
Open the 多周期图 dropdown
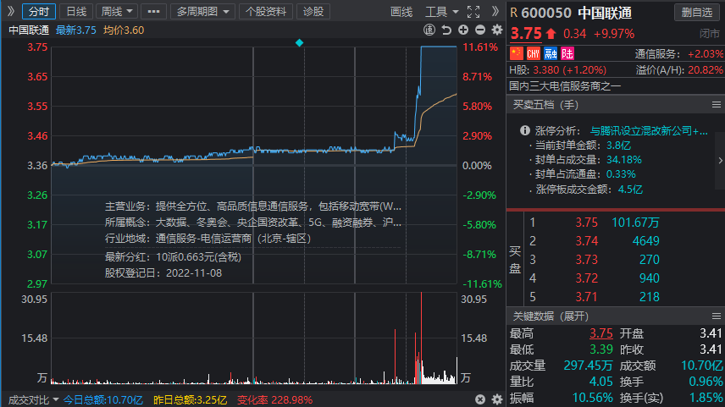tap(202, 12)
